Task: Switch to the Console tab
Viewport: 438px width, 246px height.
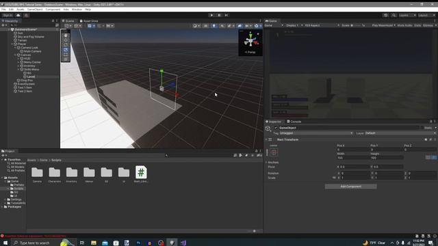Action: coord(294,122)
